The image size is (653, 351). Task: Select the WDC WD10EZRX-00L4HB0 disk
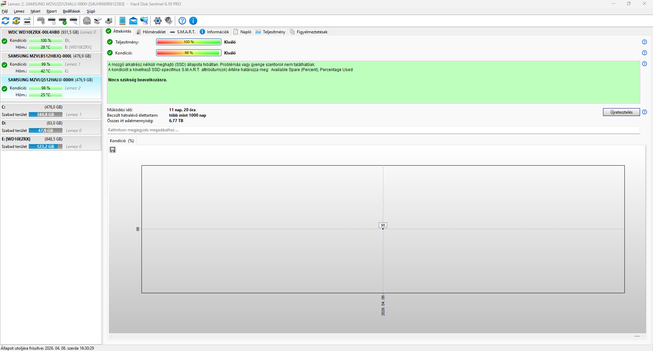pos(51,39)
